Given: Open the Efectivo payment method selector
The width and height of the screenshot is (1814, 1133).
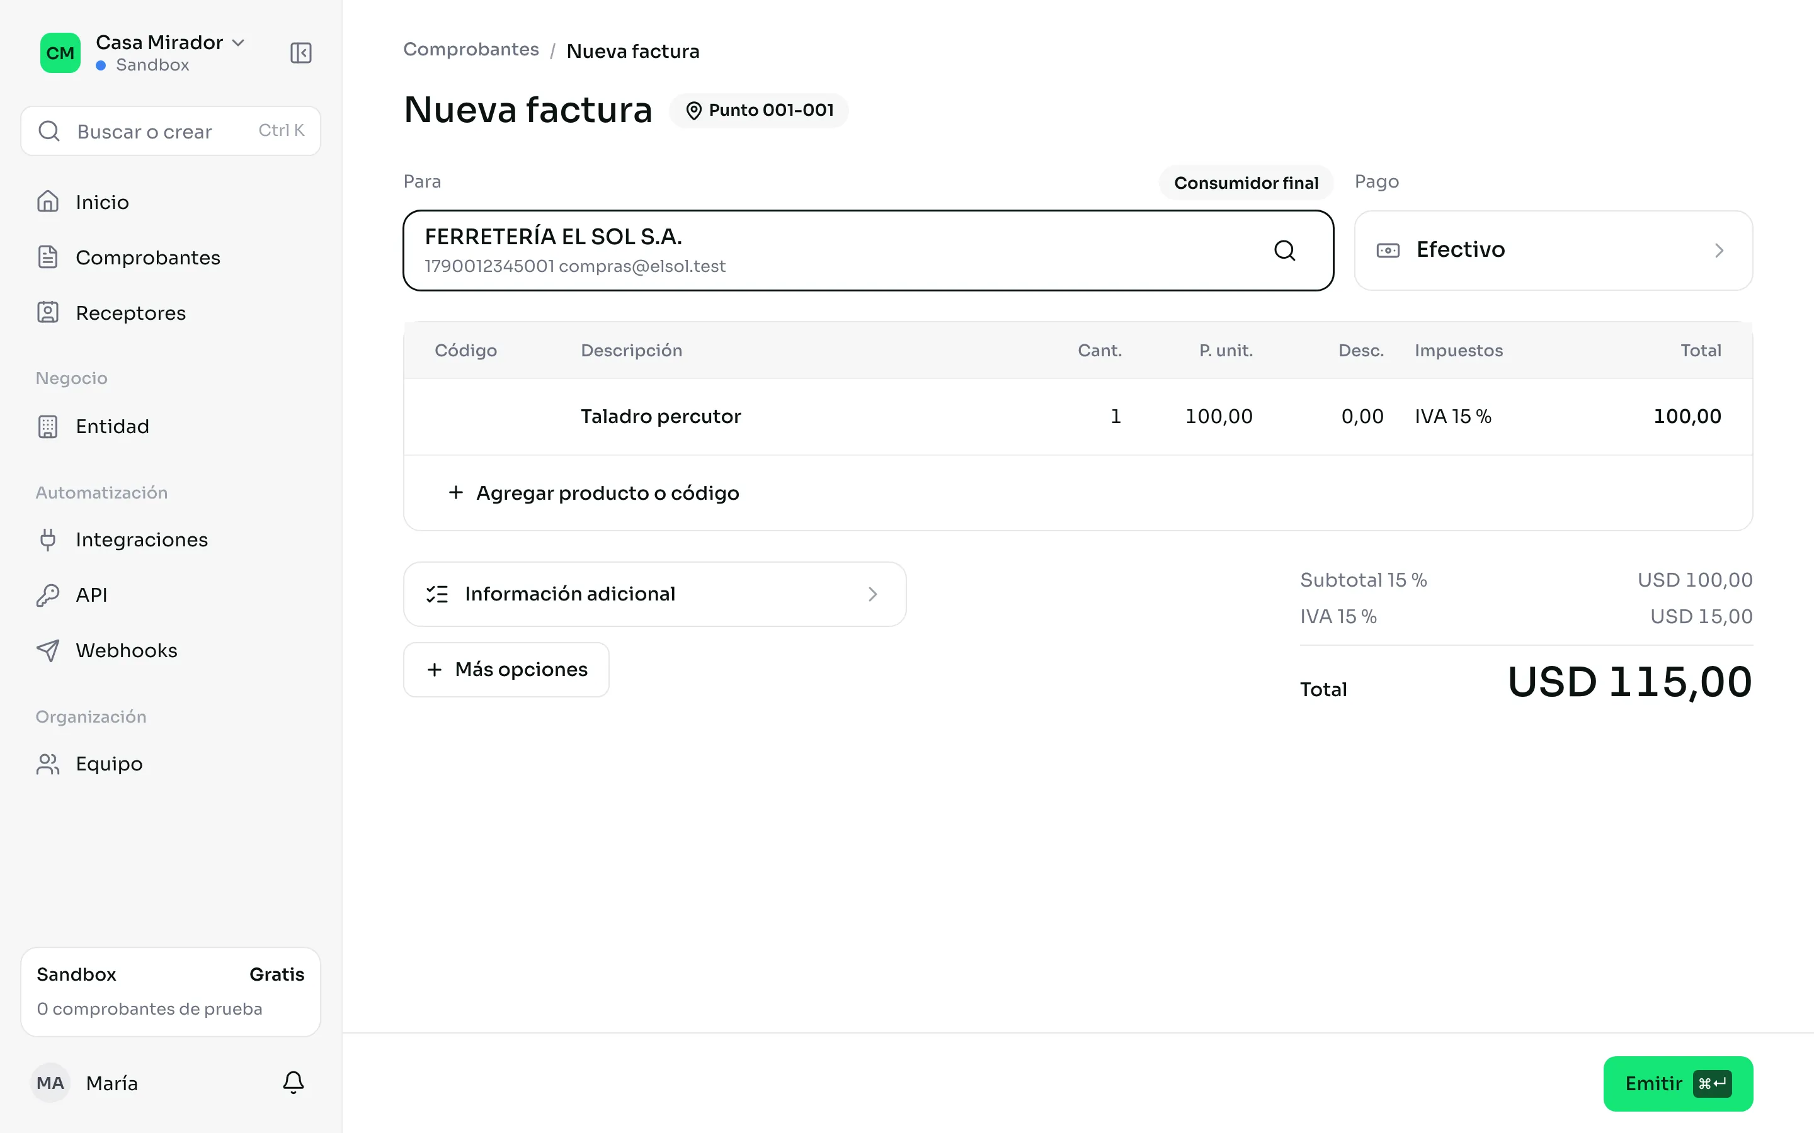Looking at the screenshot, I should (x=1553, y=251).
